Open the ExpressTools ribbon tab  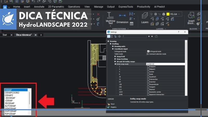tap(126, 7)
